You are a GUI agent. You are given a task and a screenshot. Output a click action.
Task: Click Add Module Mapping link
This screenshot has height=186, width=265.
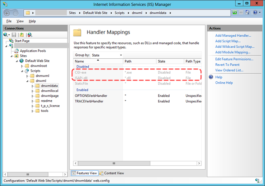[233, 52]
